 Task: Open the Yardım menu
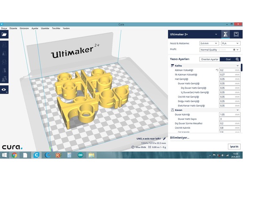pyautogui.click(x=66, y=28)
